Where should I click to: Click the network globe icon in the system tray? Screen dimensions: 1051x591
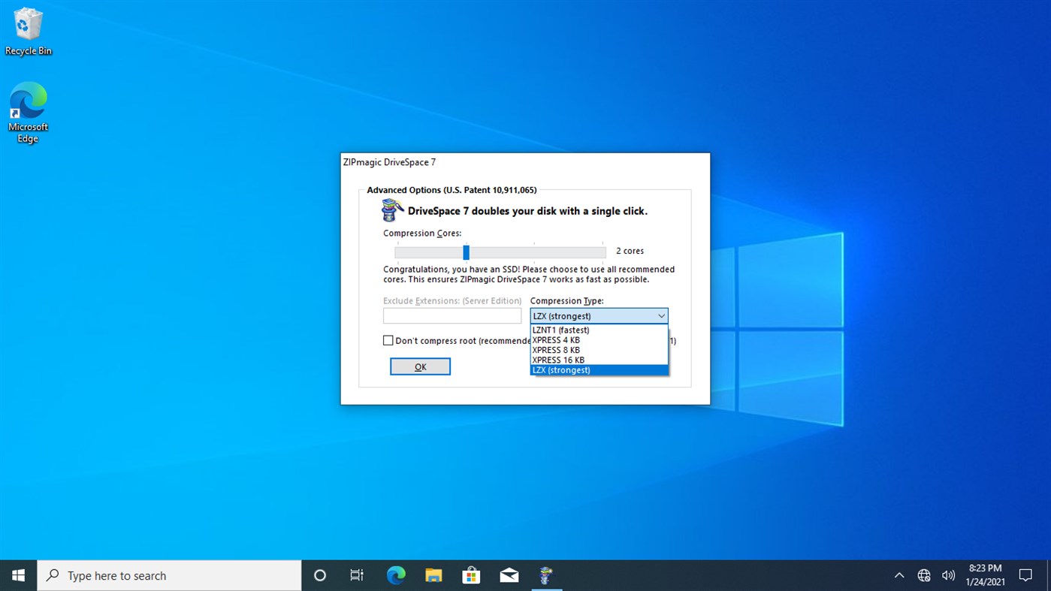point(923,574)
